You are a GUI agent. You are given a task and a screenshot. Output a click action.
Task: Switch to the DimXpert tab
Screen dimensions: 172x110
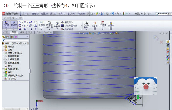[48, 32]
